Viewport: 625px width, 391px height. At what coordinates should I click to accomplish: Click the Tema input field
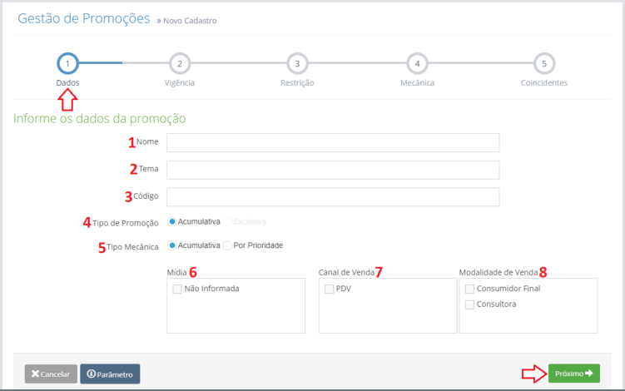tap(333, 170)
